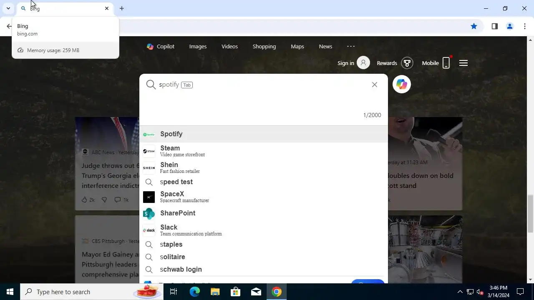
Task: Select the staples suggestion
Action: pyautogui.click(x=264, y=245)
